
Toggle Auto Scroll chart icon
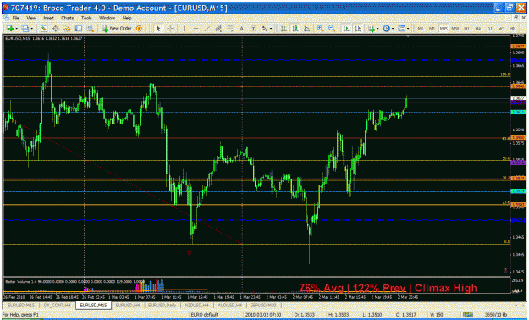(346, 29)
